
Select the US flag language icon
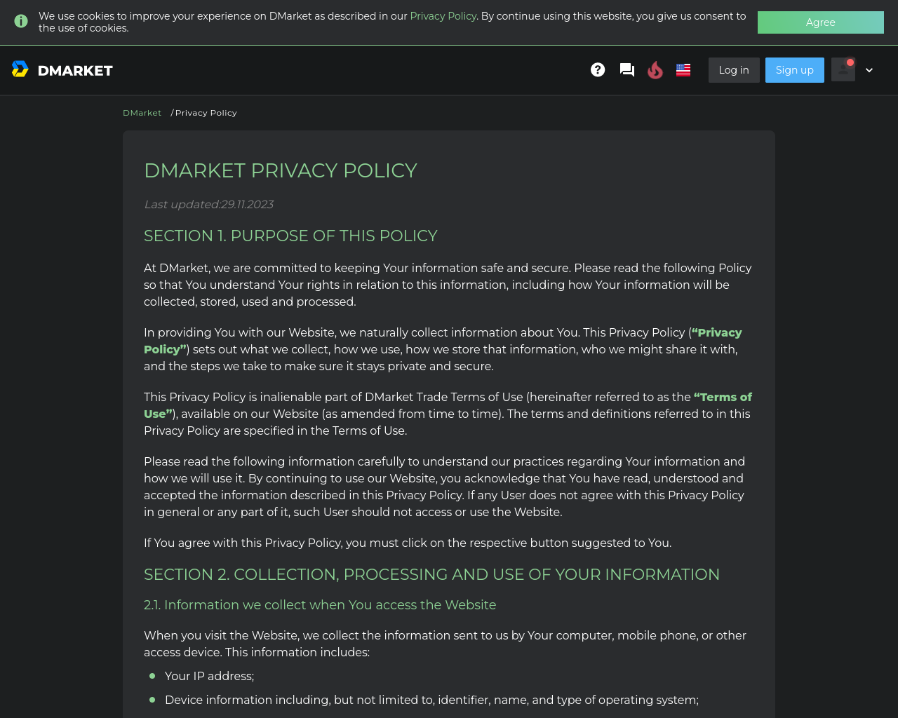pos(683,70)
